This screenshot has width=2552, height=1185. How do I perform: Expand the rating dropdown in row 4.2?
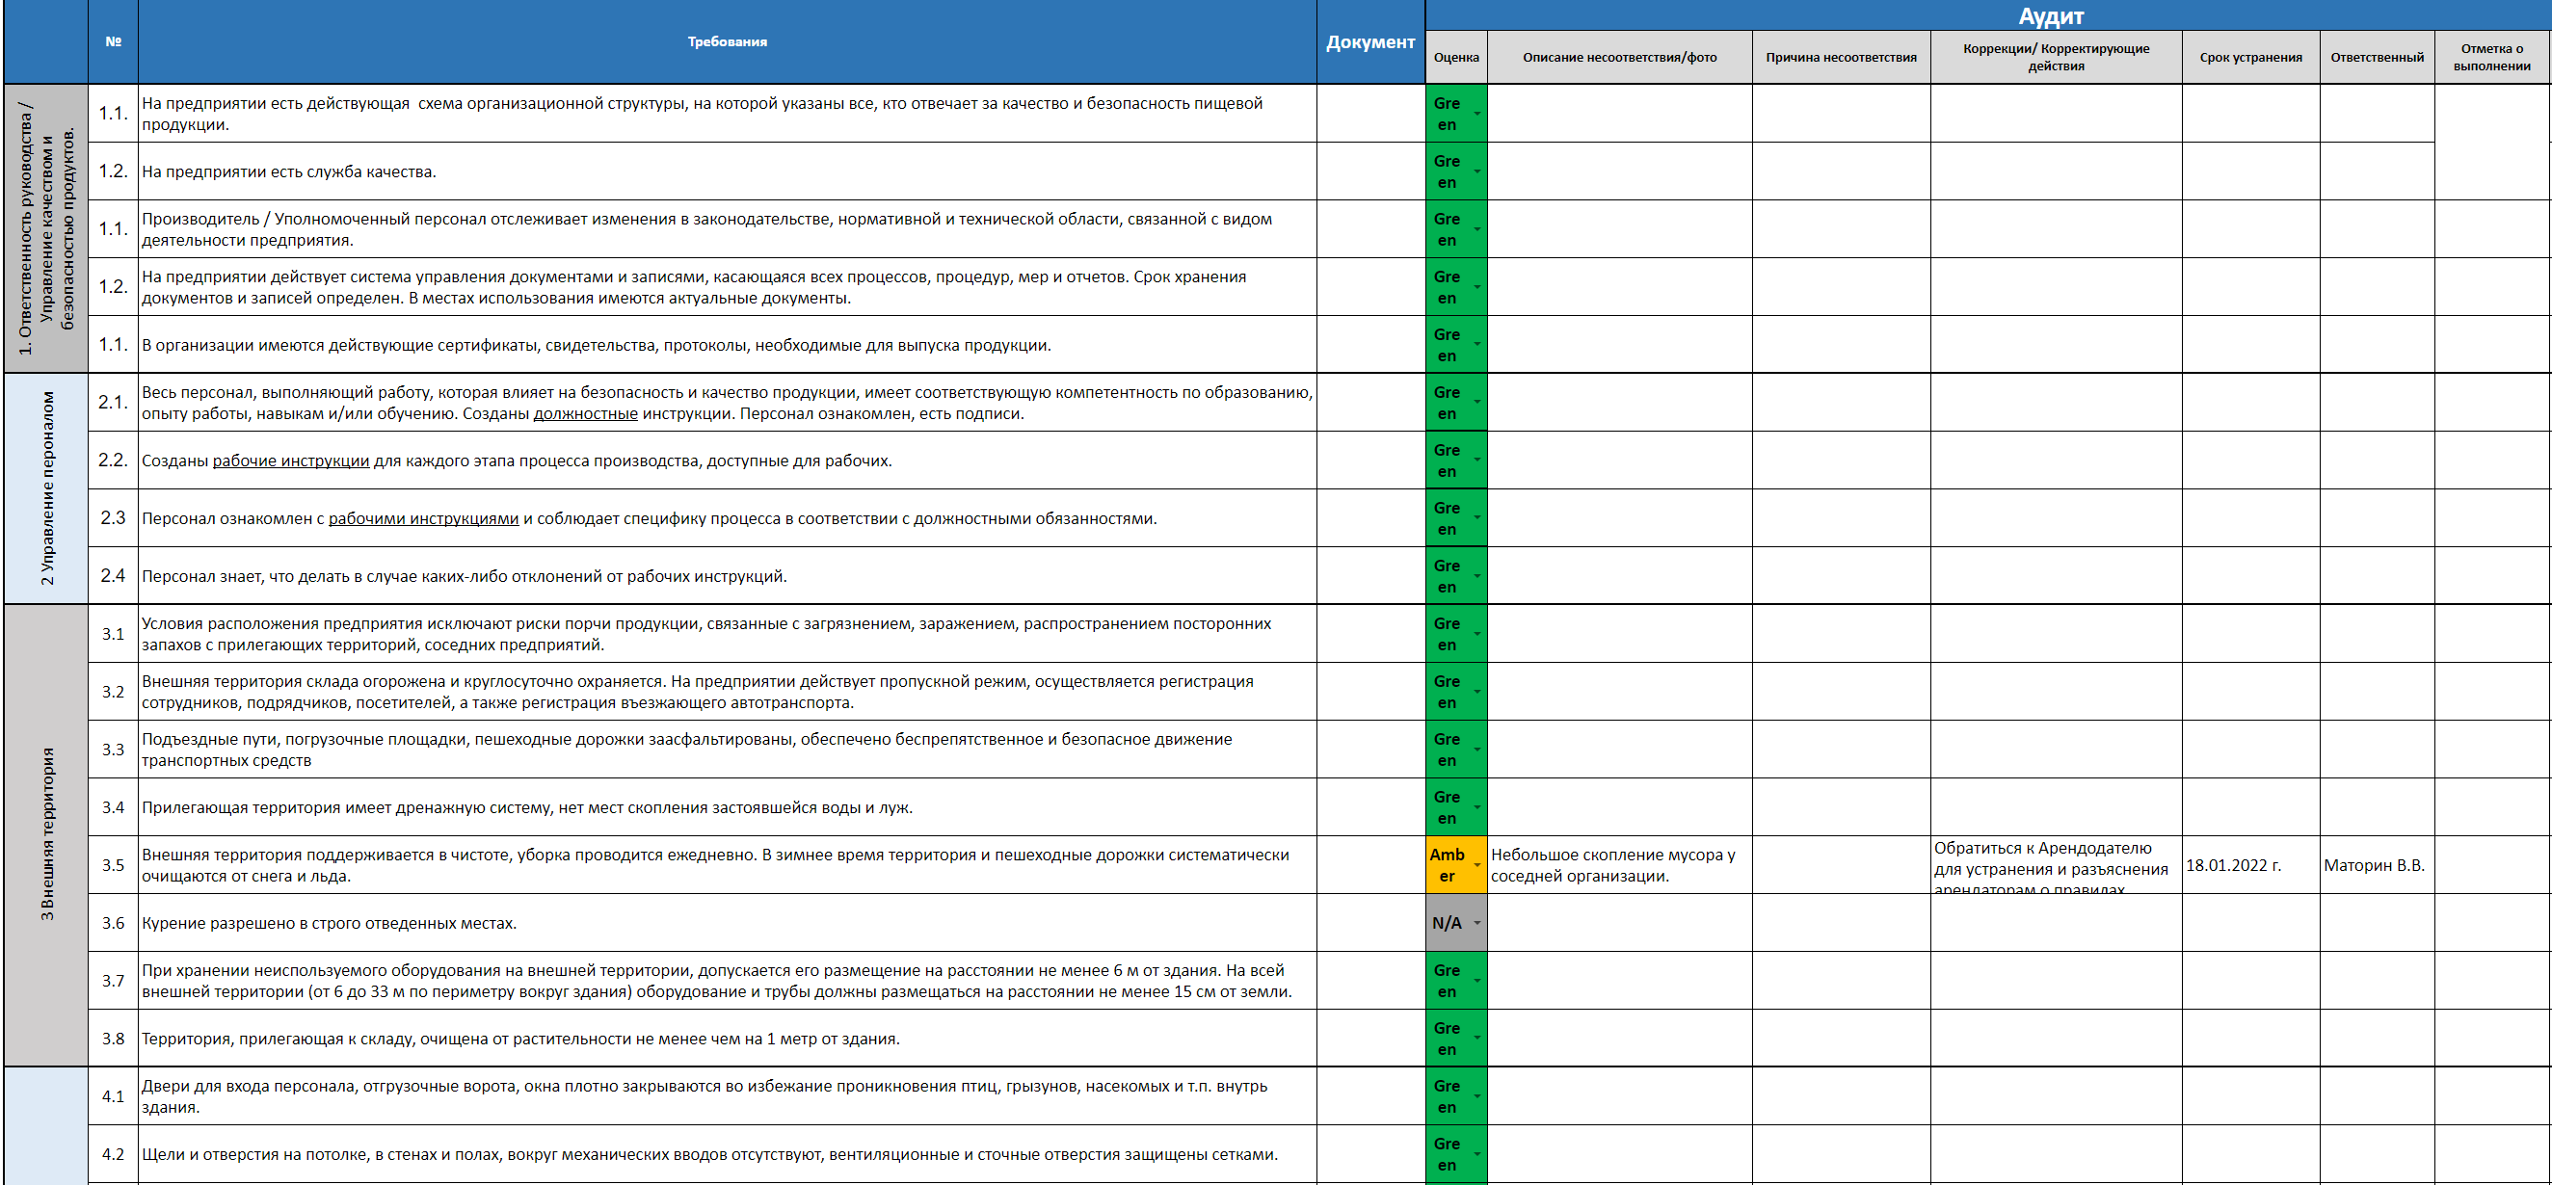pos(1477,1154)
